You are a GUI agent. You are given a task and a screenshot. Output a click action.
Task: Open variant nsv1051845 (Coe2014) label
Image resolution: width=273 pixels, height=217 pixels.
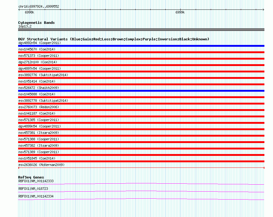(37, 158)
